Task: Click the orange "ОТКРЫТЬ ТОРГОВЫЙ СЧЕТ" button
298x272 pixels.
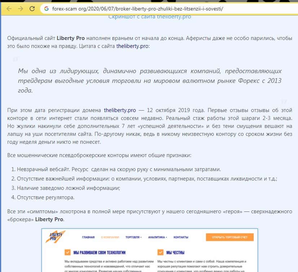Action: click(229, 237)
